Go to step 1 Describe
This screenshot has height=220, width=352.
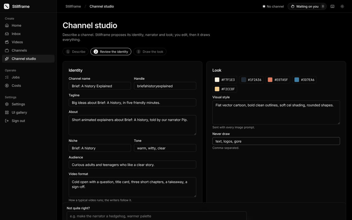(x=75, y=52)
